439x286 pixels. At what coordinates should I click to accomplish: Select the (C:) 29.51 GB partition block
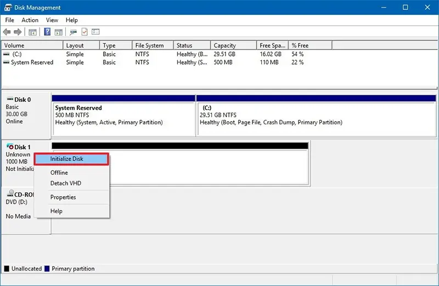(316, 116)
